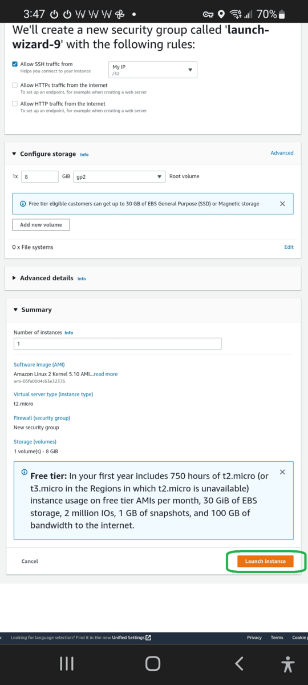Viewport: 308px width, 685px height.
Task: Tap the Android back navigation icon
Action: click(240, 663)
